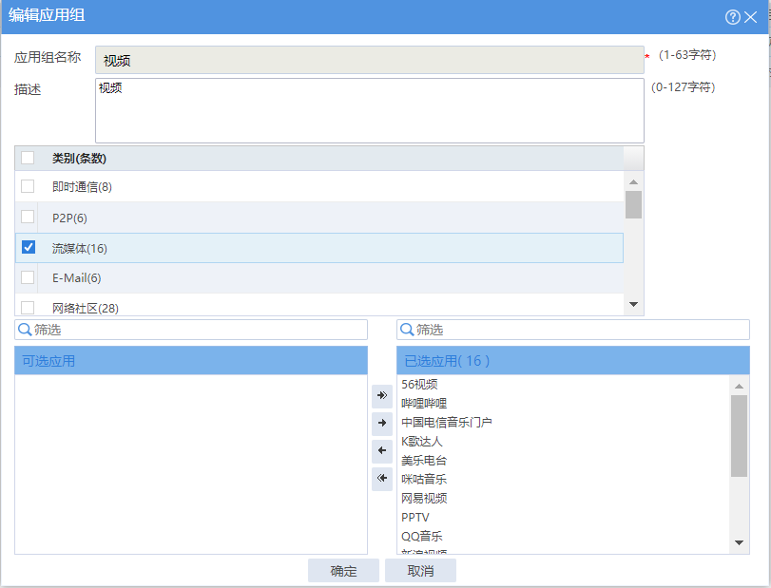Click the 可选应用 list header

(x=191, y=361)
